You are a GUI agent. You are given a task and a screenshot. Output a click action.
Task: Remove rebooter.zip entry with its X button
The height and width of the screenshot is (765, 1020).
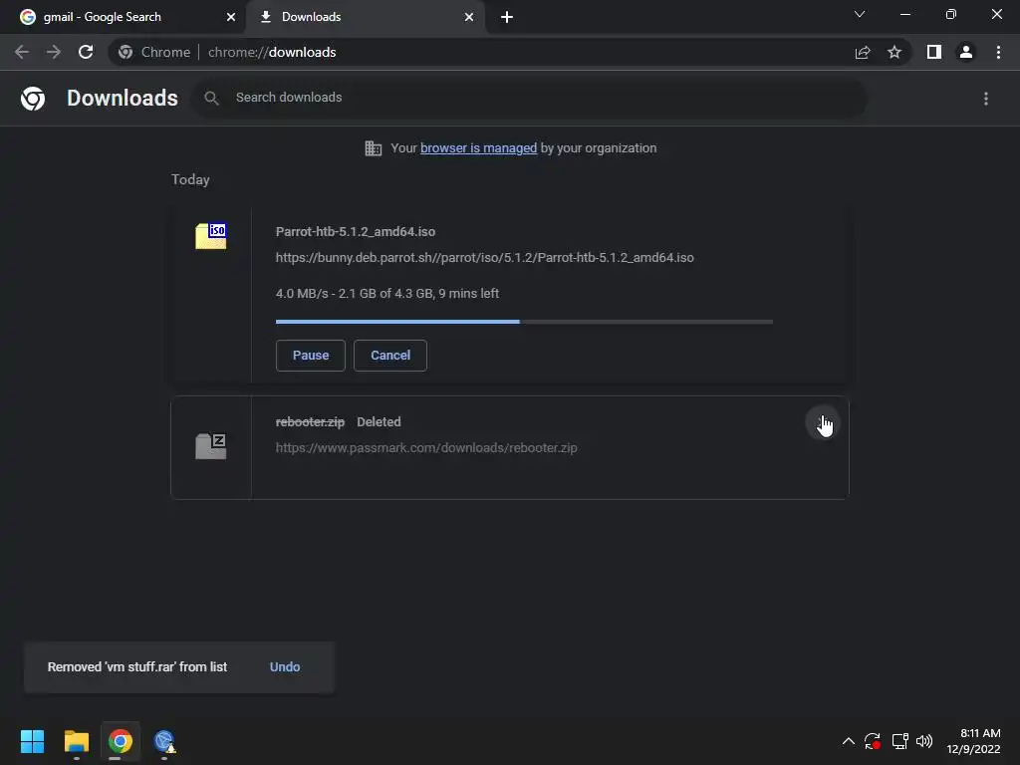(822, 423)
